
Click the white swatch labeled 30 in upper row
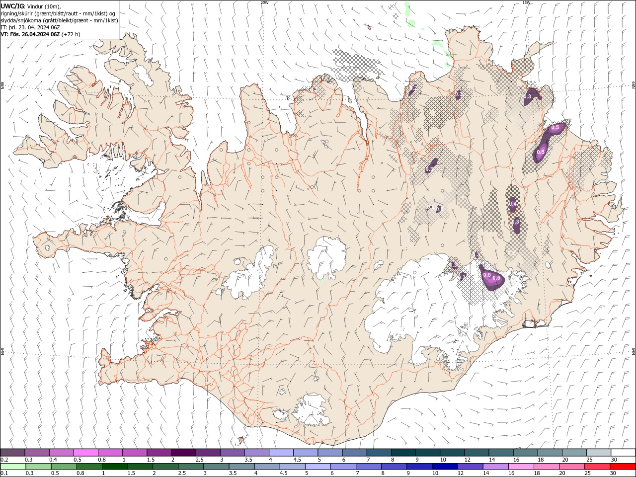623,453
